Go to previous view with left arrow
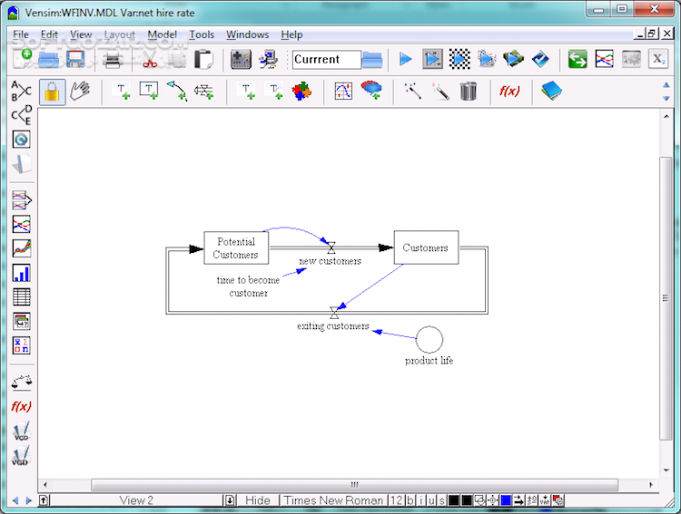 click(15, 500)
